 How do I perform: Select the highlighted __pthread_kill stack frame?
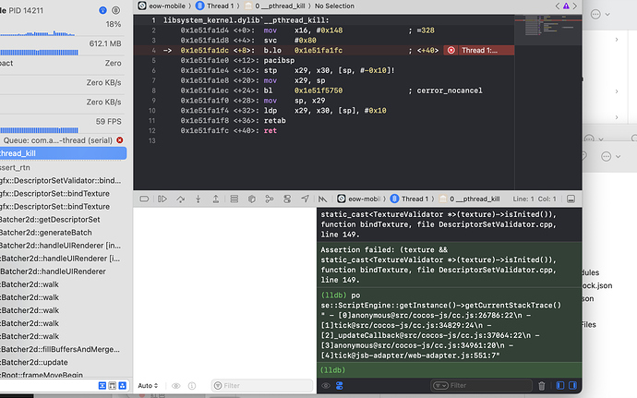(63, 153)
